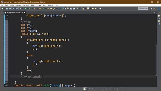Click the Writable status bar entry
Screen dimensions: 161x91
(x=91, y=89)
